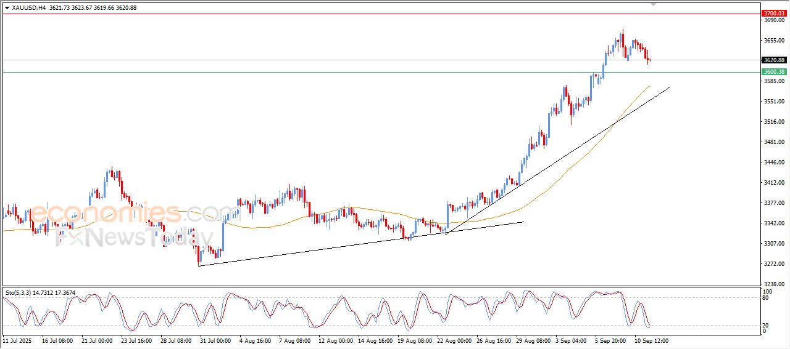The width and height of the screenshot is (790, 349).
Task: Click the black 3620.88 current price label
Action: pyautogui.click(x=773, y=60)
